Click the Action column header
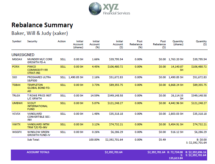 [x=62, y=41]
